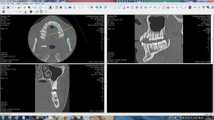Viewport: 214px width, 120px height.
Task: Click the clipboard report icon
Action: coord(41,12)
